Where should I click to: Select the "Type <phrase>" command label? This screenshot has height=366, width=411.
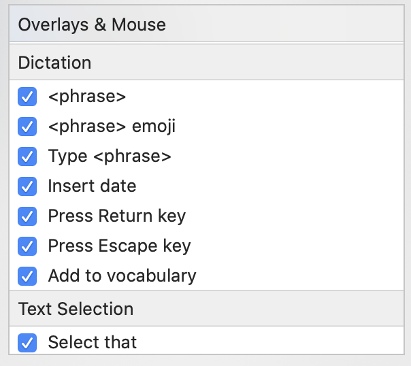point(109,156)
